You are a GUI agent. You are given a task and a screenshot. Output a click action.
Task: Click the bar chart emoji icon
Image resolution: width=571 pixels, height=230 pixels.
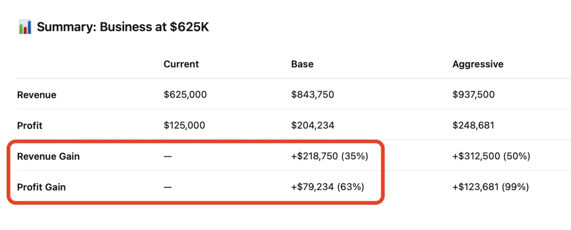(x=25, y=27)
